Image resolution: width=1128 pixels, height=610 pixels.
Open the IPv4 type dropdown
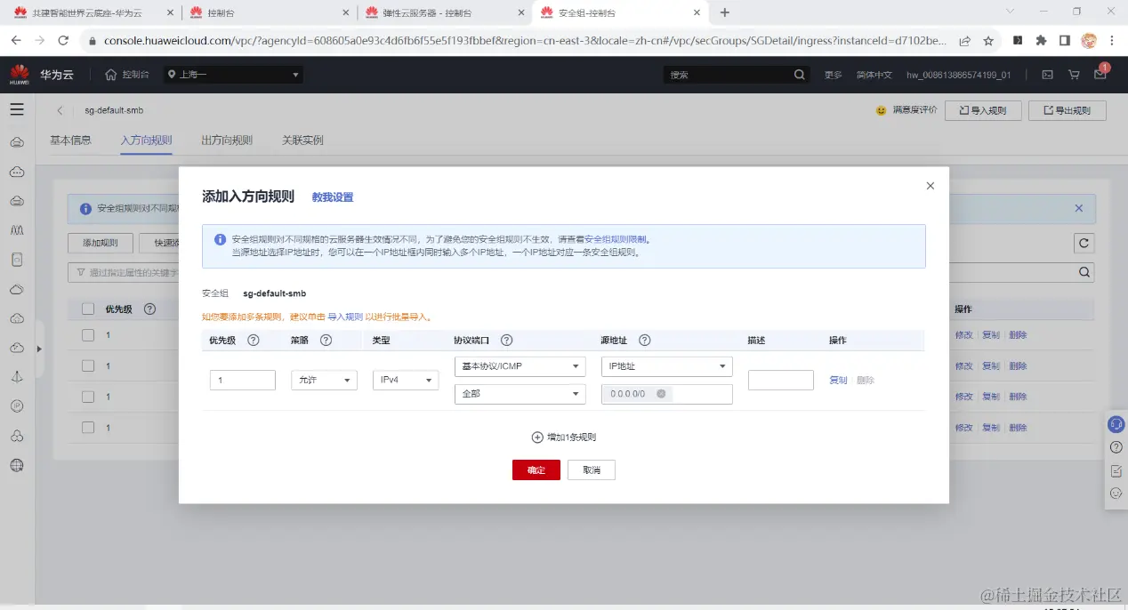(406, 380)
